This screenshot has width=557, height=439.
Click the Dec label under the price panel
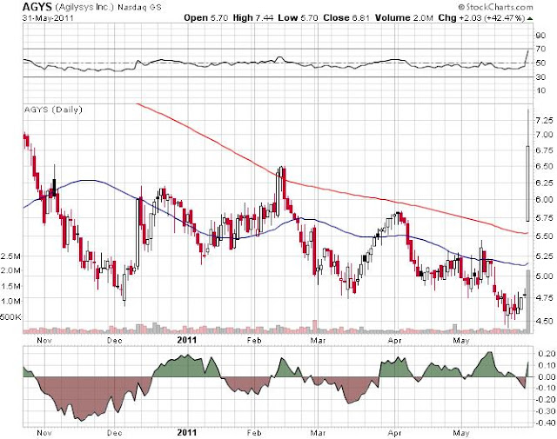pyautogui.click(x=115, y=341)
